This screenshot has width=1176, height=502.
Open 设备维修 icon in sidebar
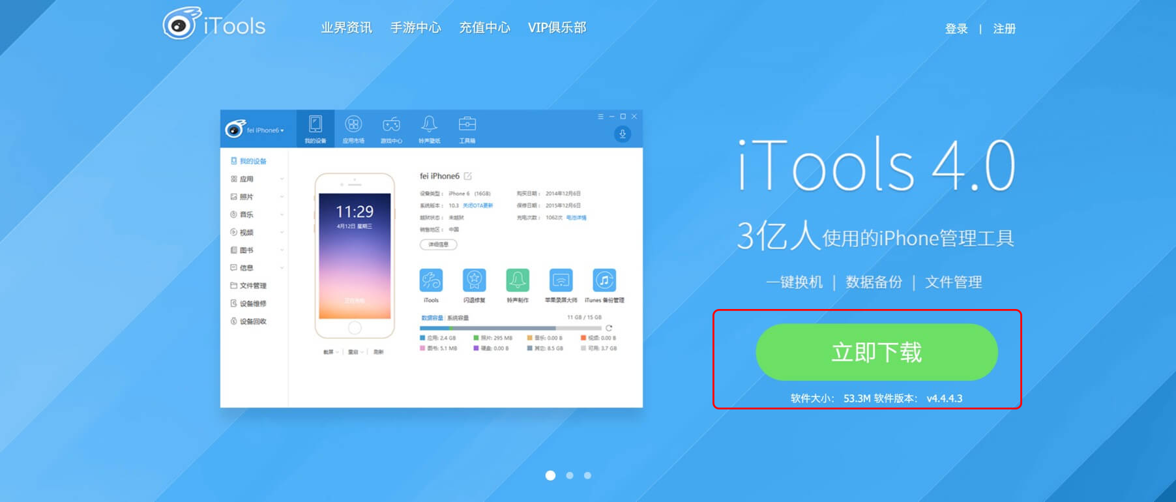[x=233, y=303]
